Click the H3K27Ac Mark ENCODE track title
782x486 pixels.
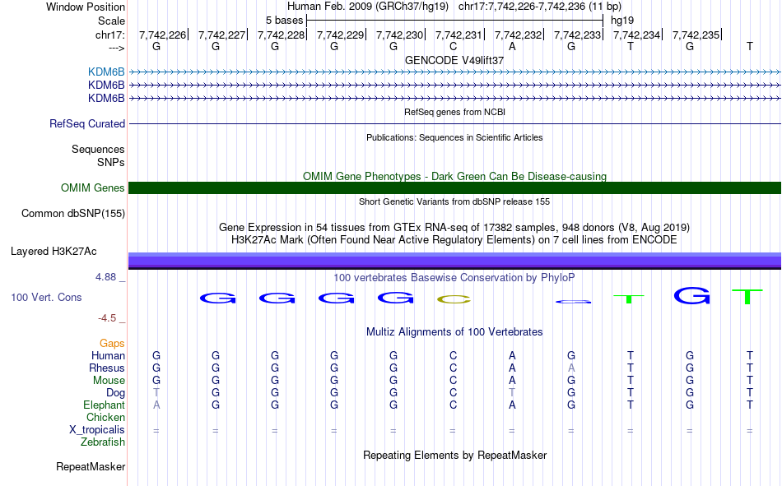tap(454, 240)
